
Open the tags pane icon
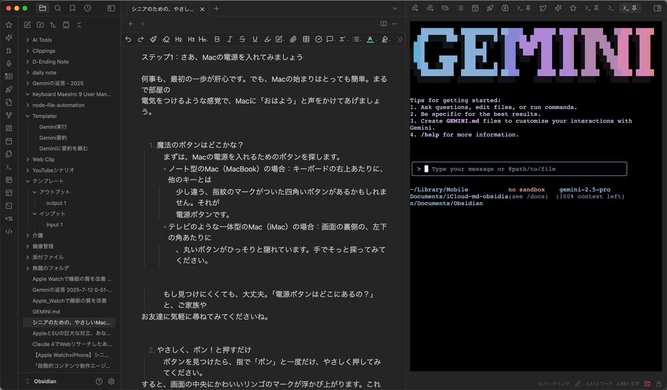[x=445, y=8]
